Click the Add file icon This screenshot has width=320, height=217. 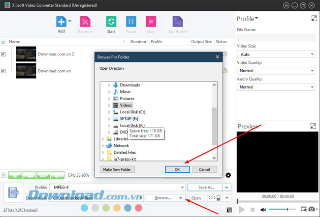pos(61,22)
